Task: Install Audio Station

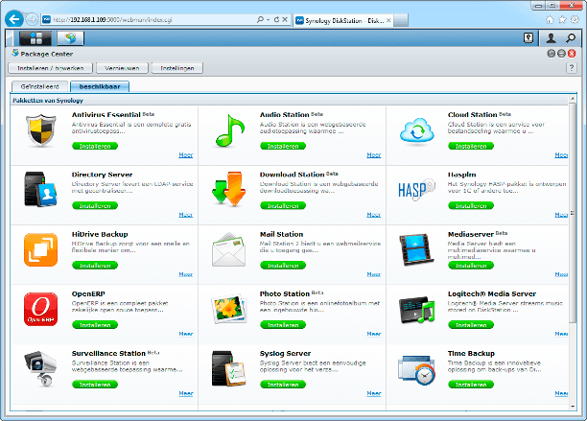Action: (x=283, y=146)
